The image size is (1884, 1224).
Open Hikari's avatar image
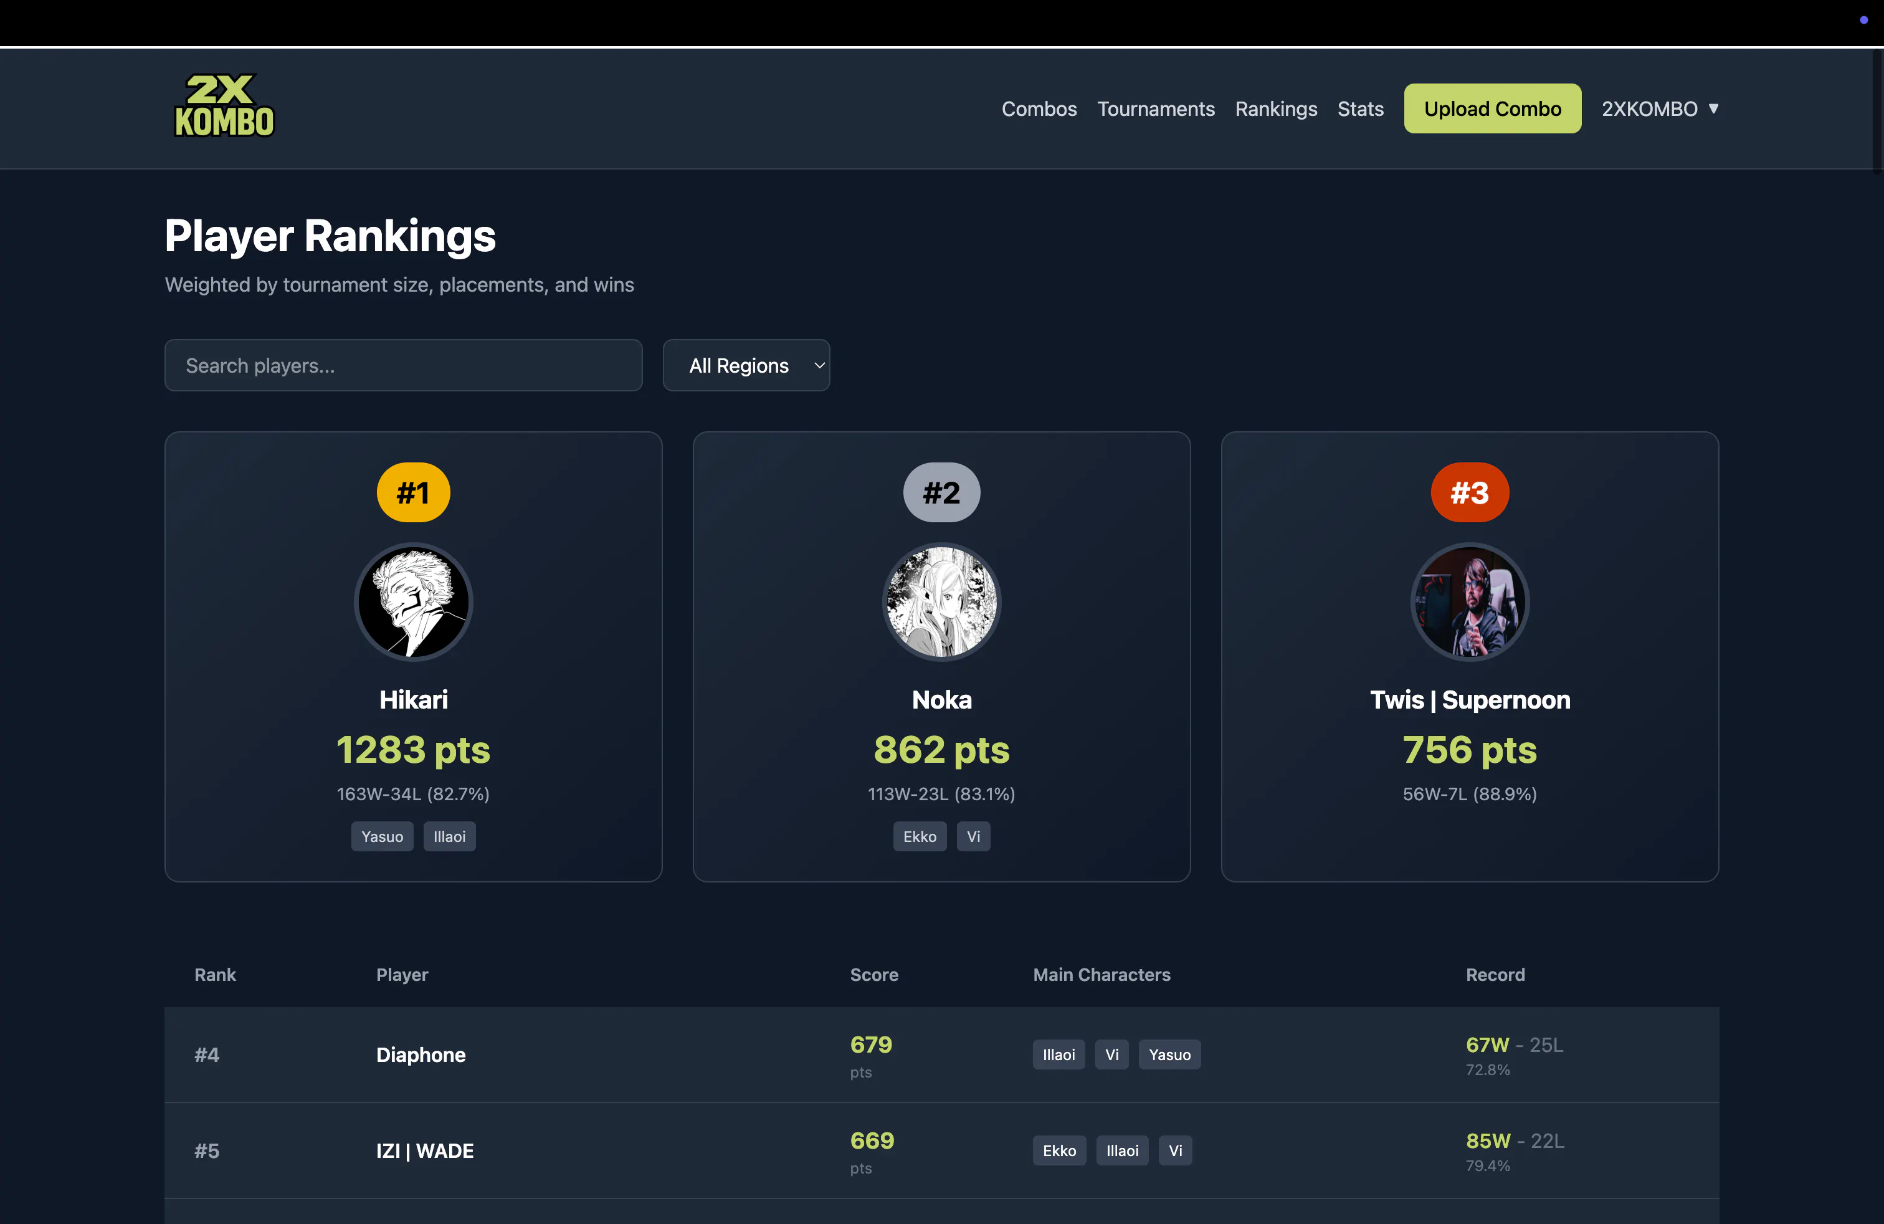pyautogui.click(x=413, y=601)
